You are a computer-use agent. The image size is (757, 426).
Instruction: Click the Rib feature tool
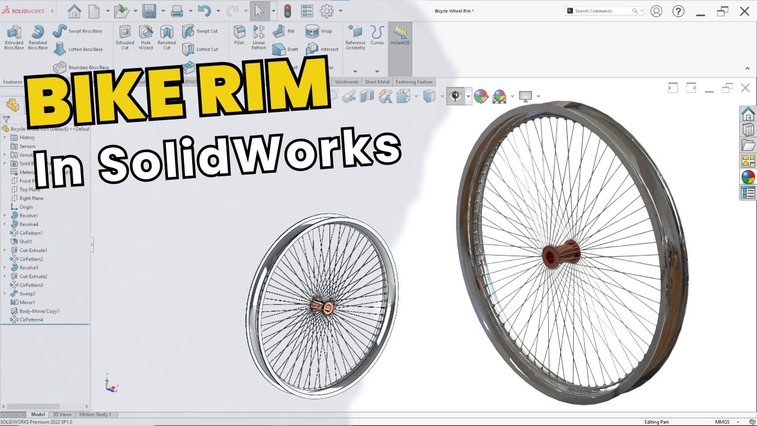284,31
